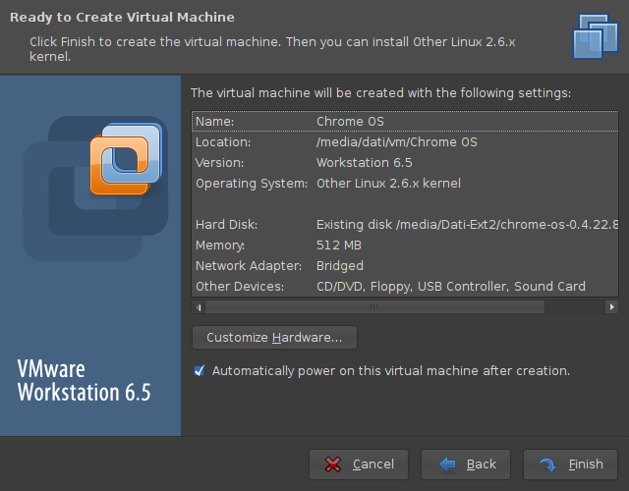
Task: Select the Version Workstation 6.5 row
Action: pyautogui.click(x=405, y=163)
